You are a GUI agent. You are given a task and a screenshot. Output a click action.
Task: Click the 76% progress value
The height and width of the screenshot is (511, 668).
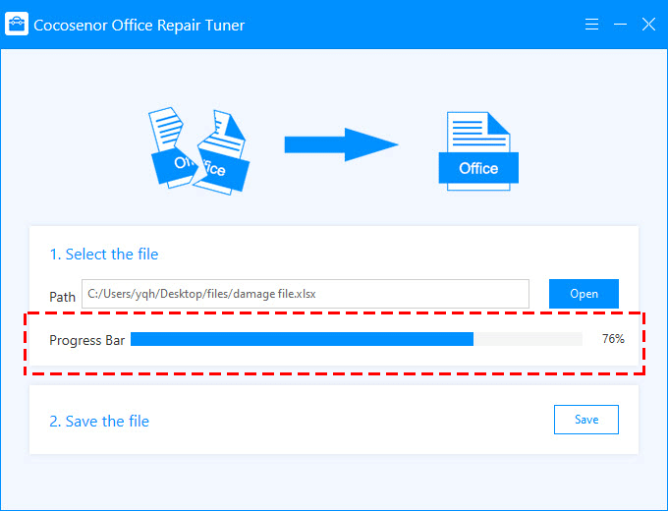click(x=613, y=339)
